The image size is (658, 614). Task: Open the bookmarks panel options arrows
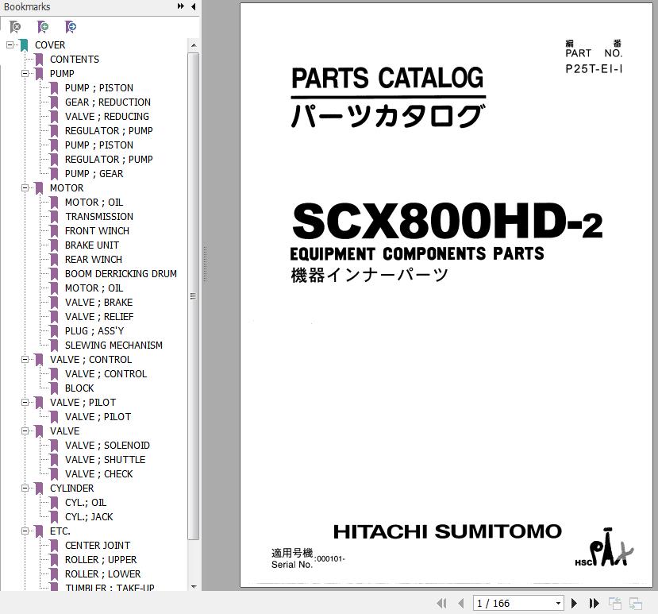click(x=180, y=6)
